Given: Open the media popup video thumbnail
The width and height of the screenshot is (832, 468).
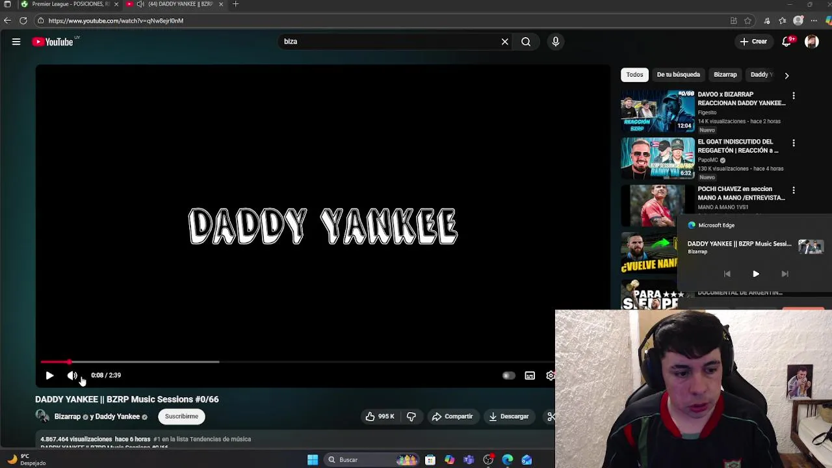Looking at the screenshot, I should click(811, 246).
